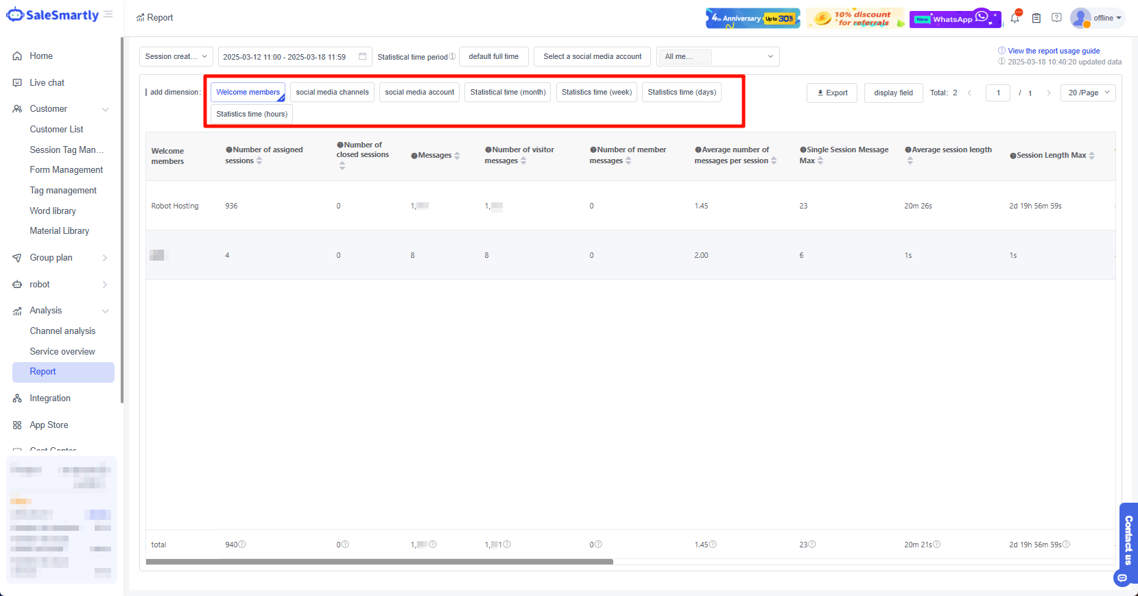Click the horizontal table scrollbar
This screenshot has height=596, width=1138.
(379, 562)
